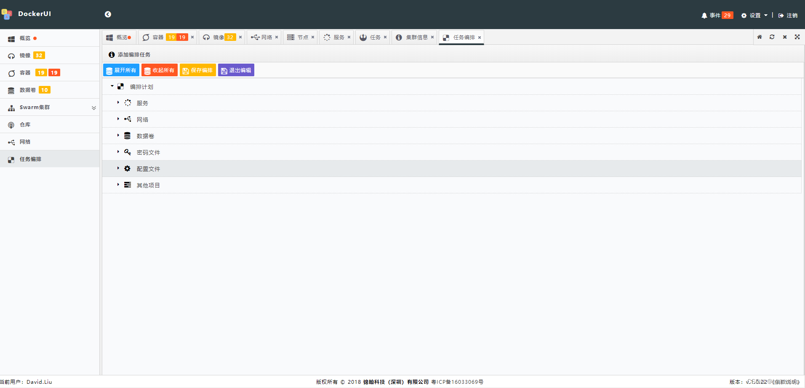Expand the 配置文件 tree node
805x388 pixels.
118,168
